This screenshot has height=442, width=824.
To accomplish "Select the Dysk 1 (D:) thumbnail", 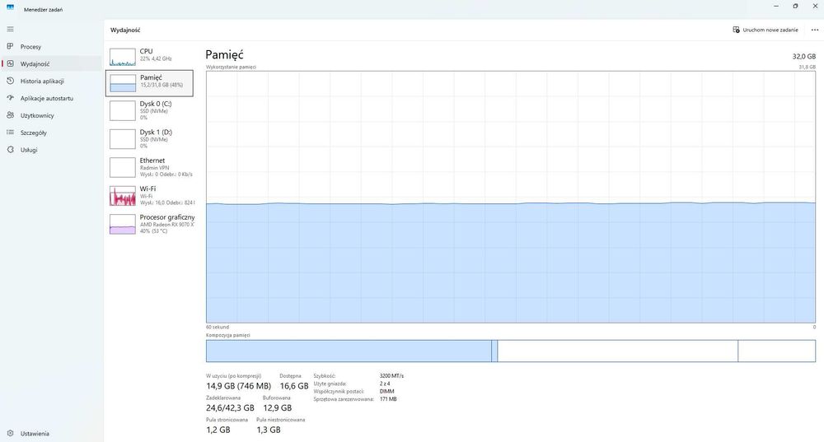I will coord(123,139).
